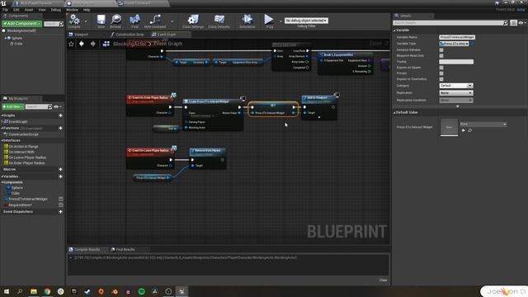The width and height of the screenshot is (528, 297).
Task: Open Browse in the blueprint toolbar
Action: coord(115,21)
